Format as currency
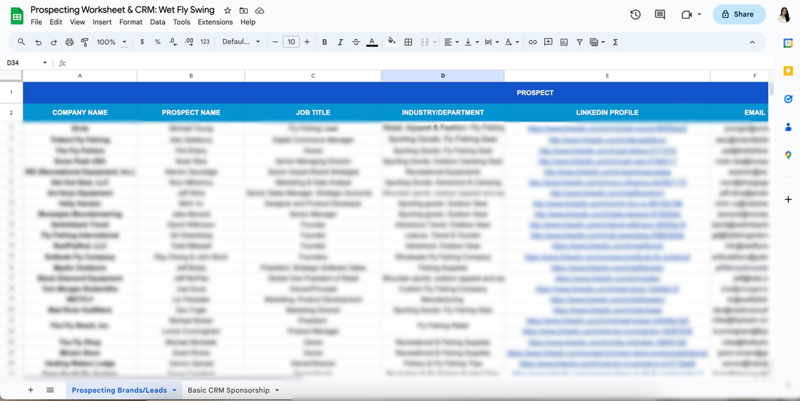This screenshot has width=800, height=401. point(142,42)
